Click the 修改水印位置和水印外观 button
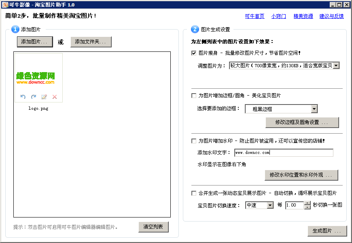This screenshot has height=243, width=352. click(x=302, y=175)
